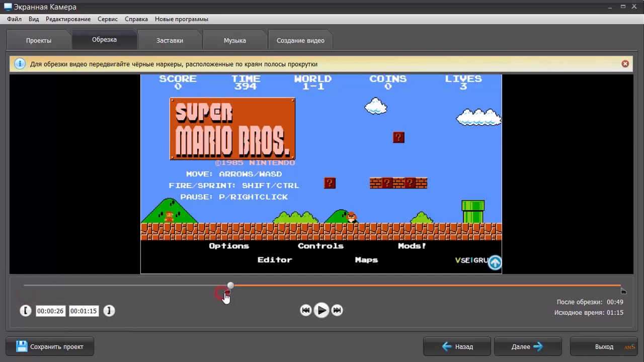Open the Файл menu

tap(14, 19)
